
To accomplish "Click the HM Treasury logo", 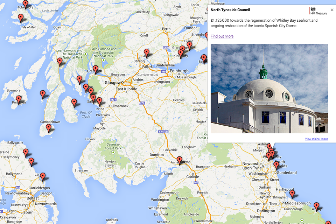I will (x=318, y=11).
